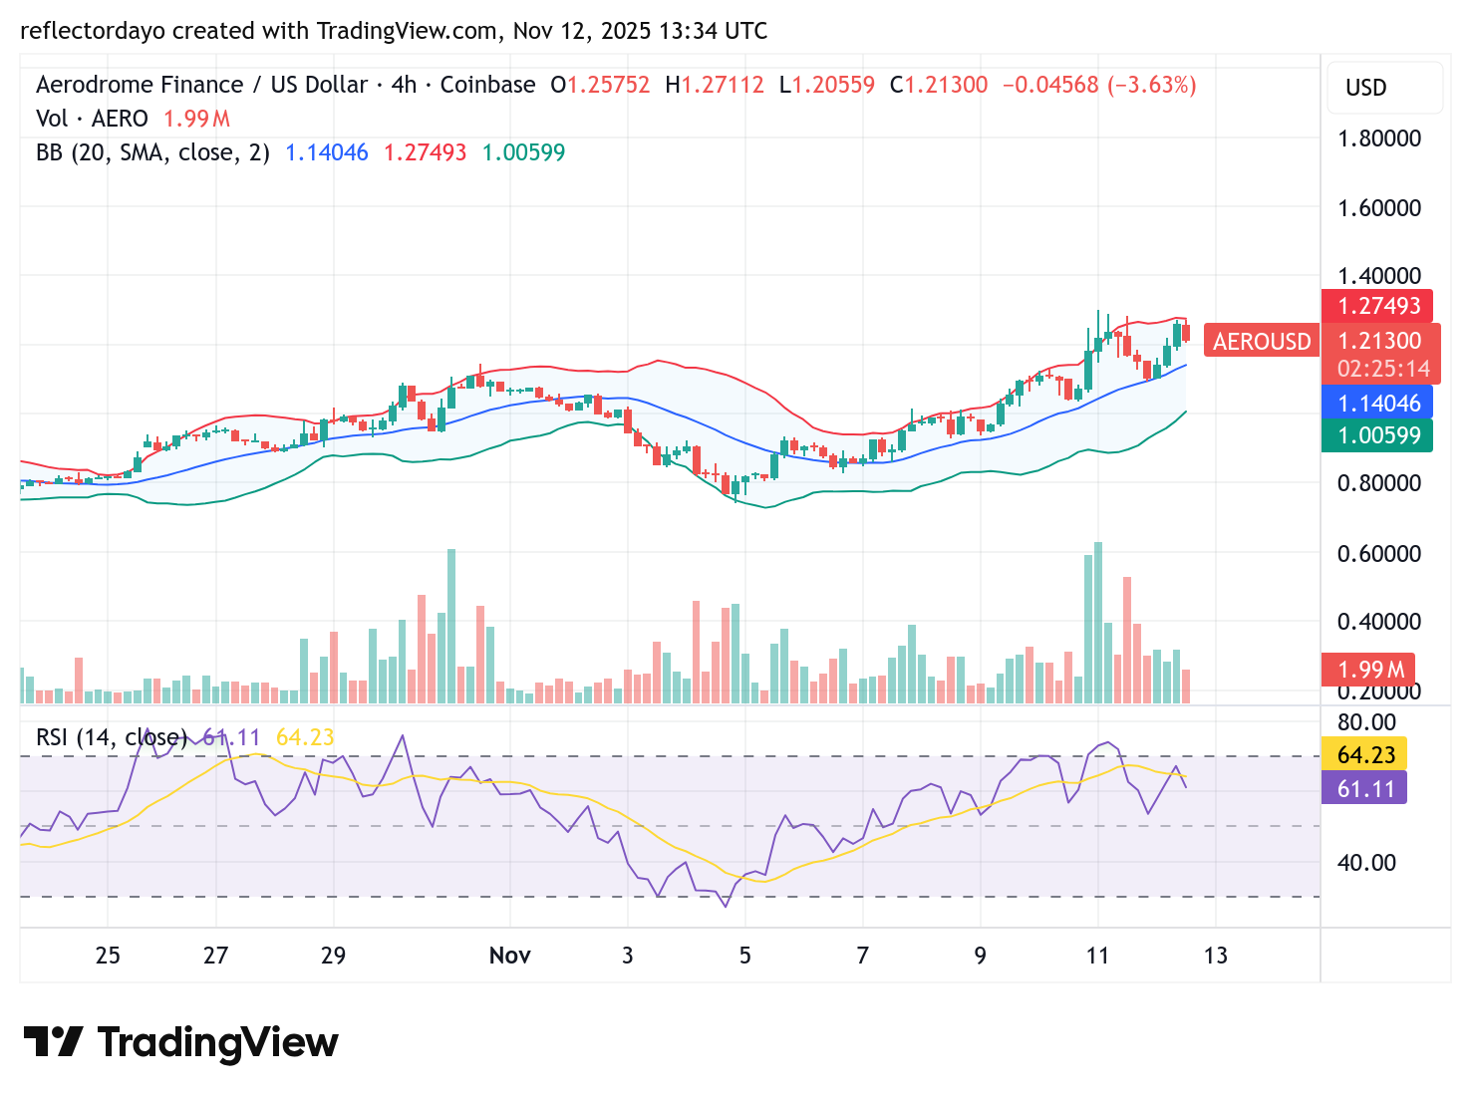
Task: Click the 0.60000 price scale label
Action: point(1379,554)
